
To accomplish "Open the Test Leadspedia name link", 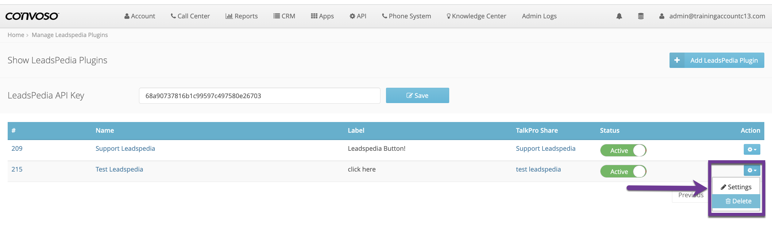I will 119,169.
